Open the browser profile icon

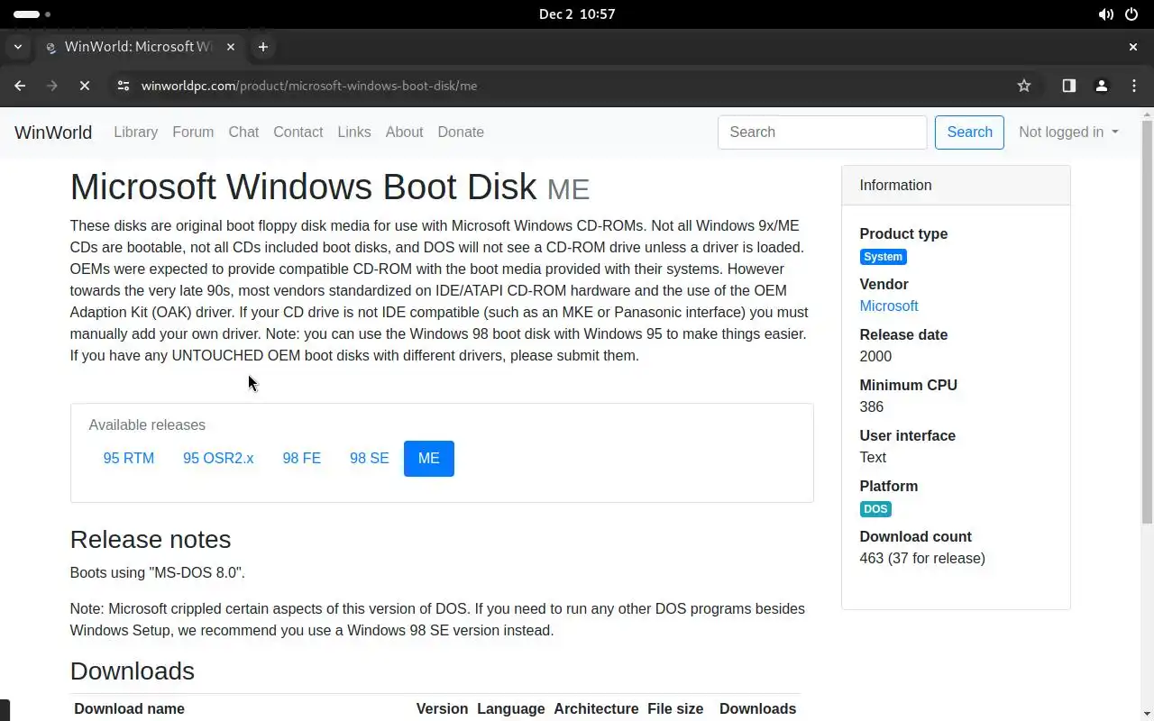(1101, 86)
